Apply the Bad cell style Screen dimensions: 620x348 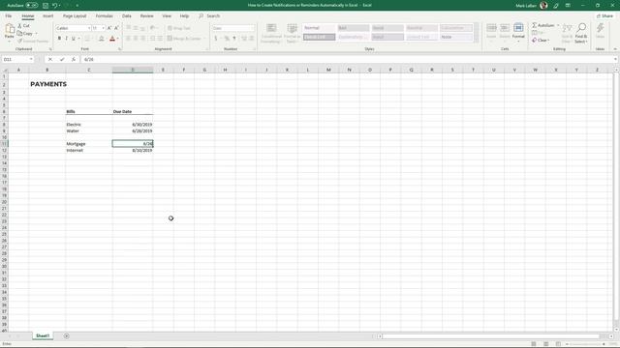coord(354,28)
